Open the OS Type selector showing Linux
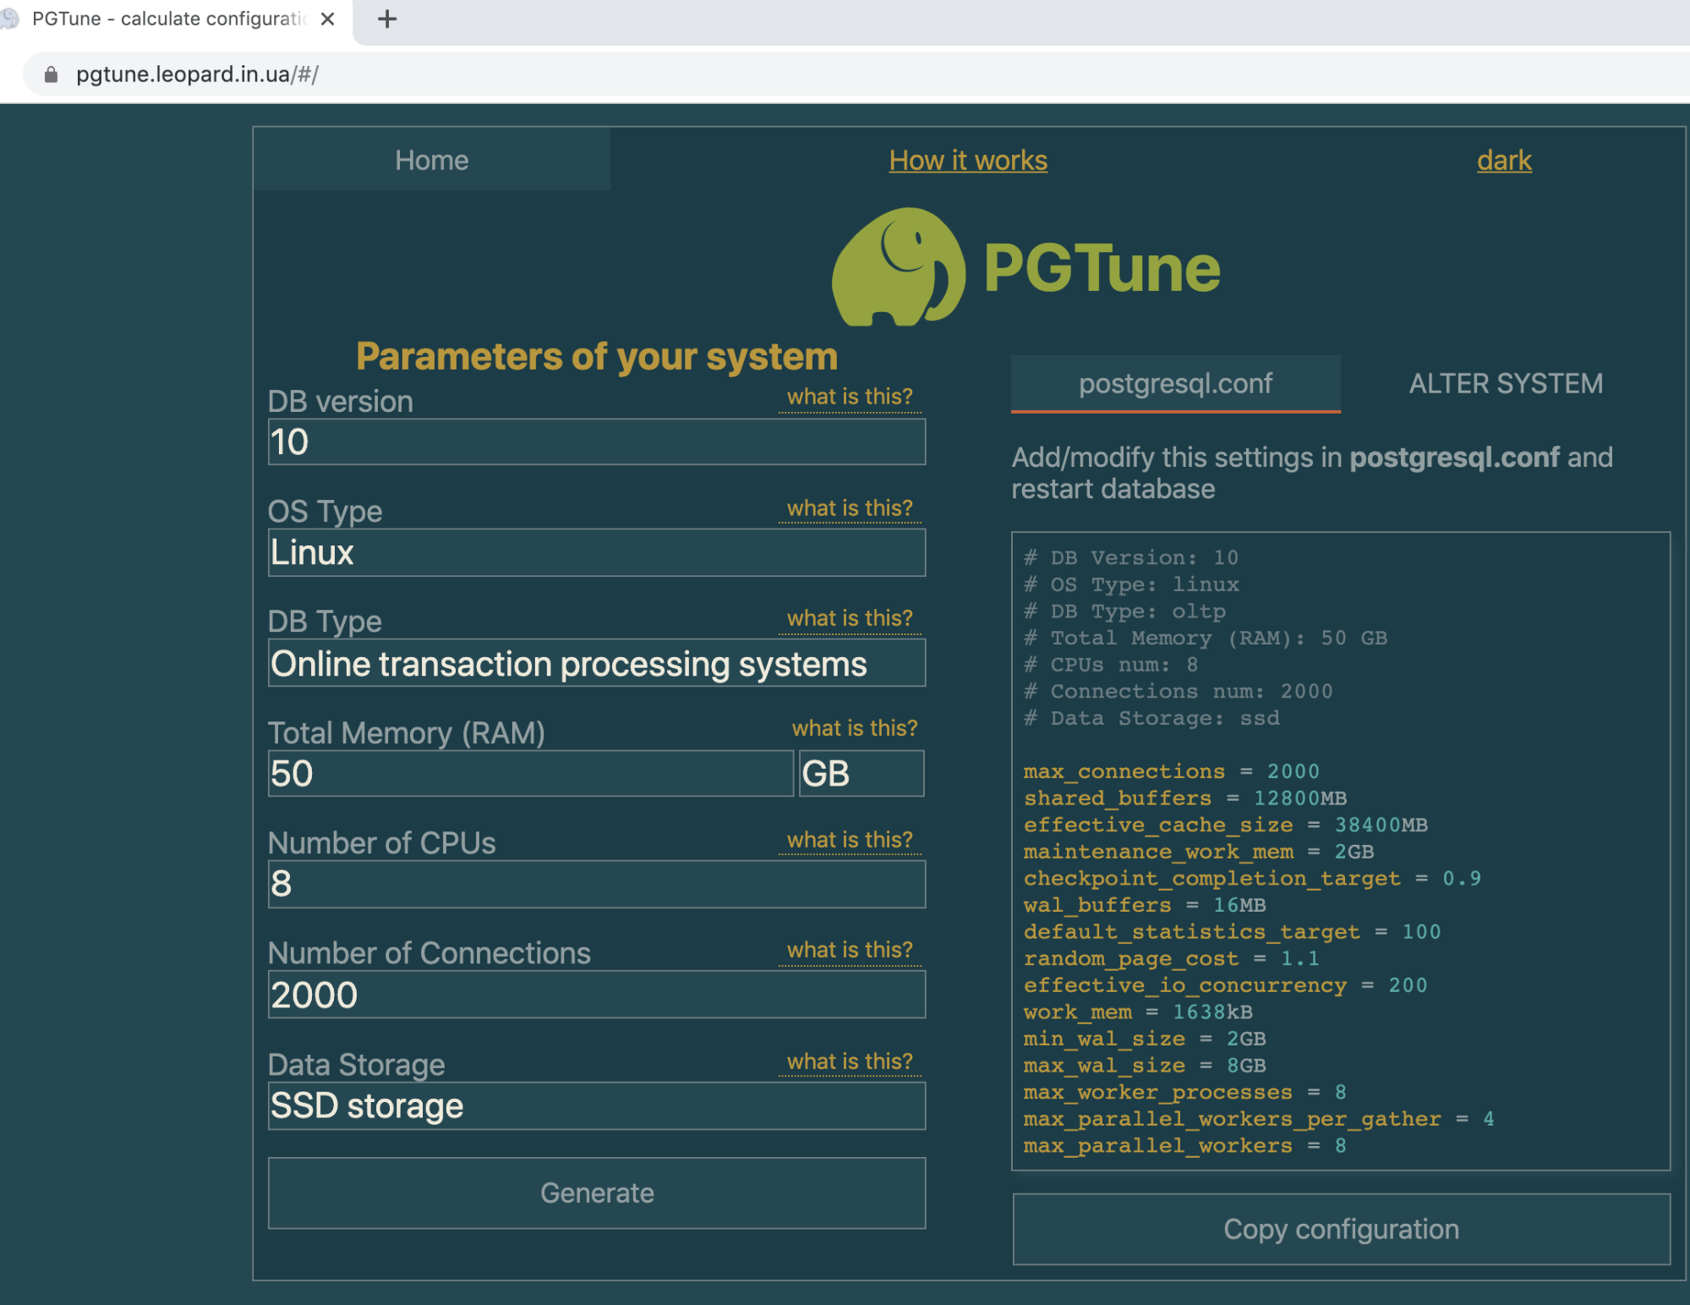1690x1305 pixels. (596, 552)
